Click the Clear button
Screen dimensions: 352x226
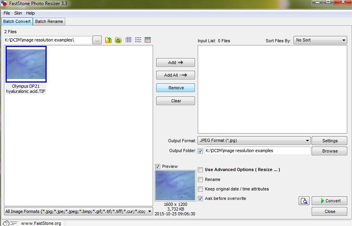pyautogui.click(x=176, y=101)
